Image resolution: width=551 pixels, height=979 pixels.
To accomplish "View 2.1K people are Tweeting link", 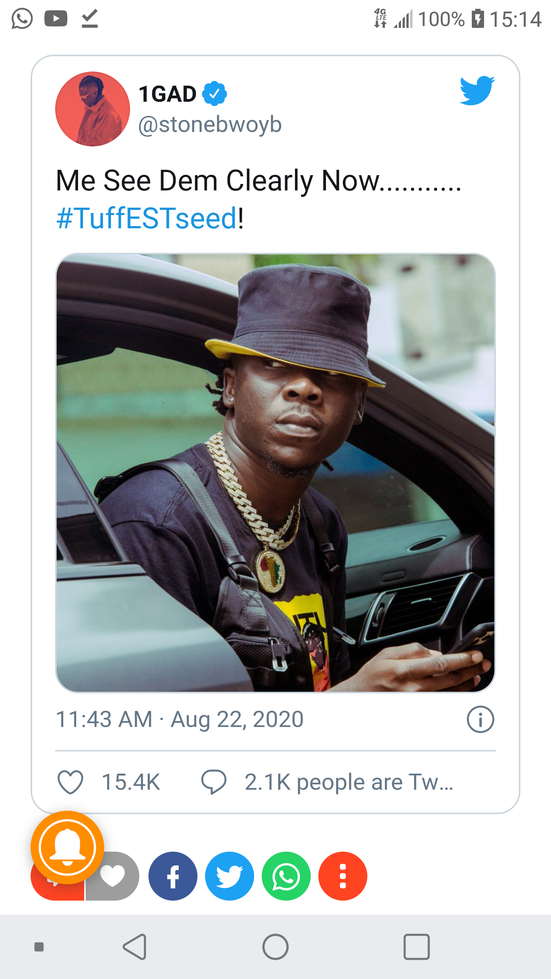I will pyautogui.click(x=349, y=782).
